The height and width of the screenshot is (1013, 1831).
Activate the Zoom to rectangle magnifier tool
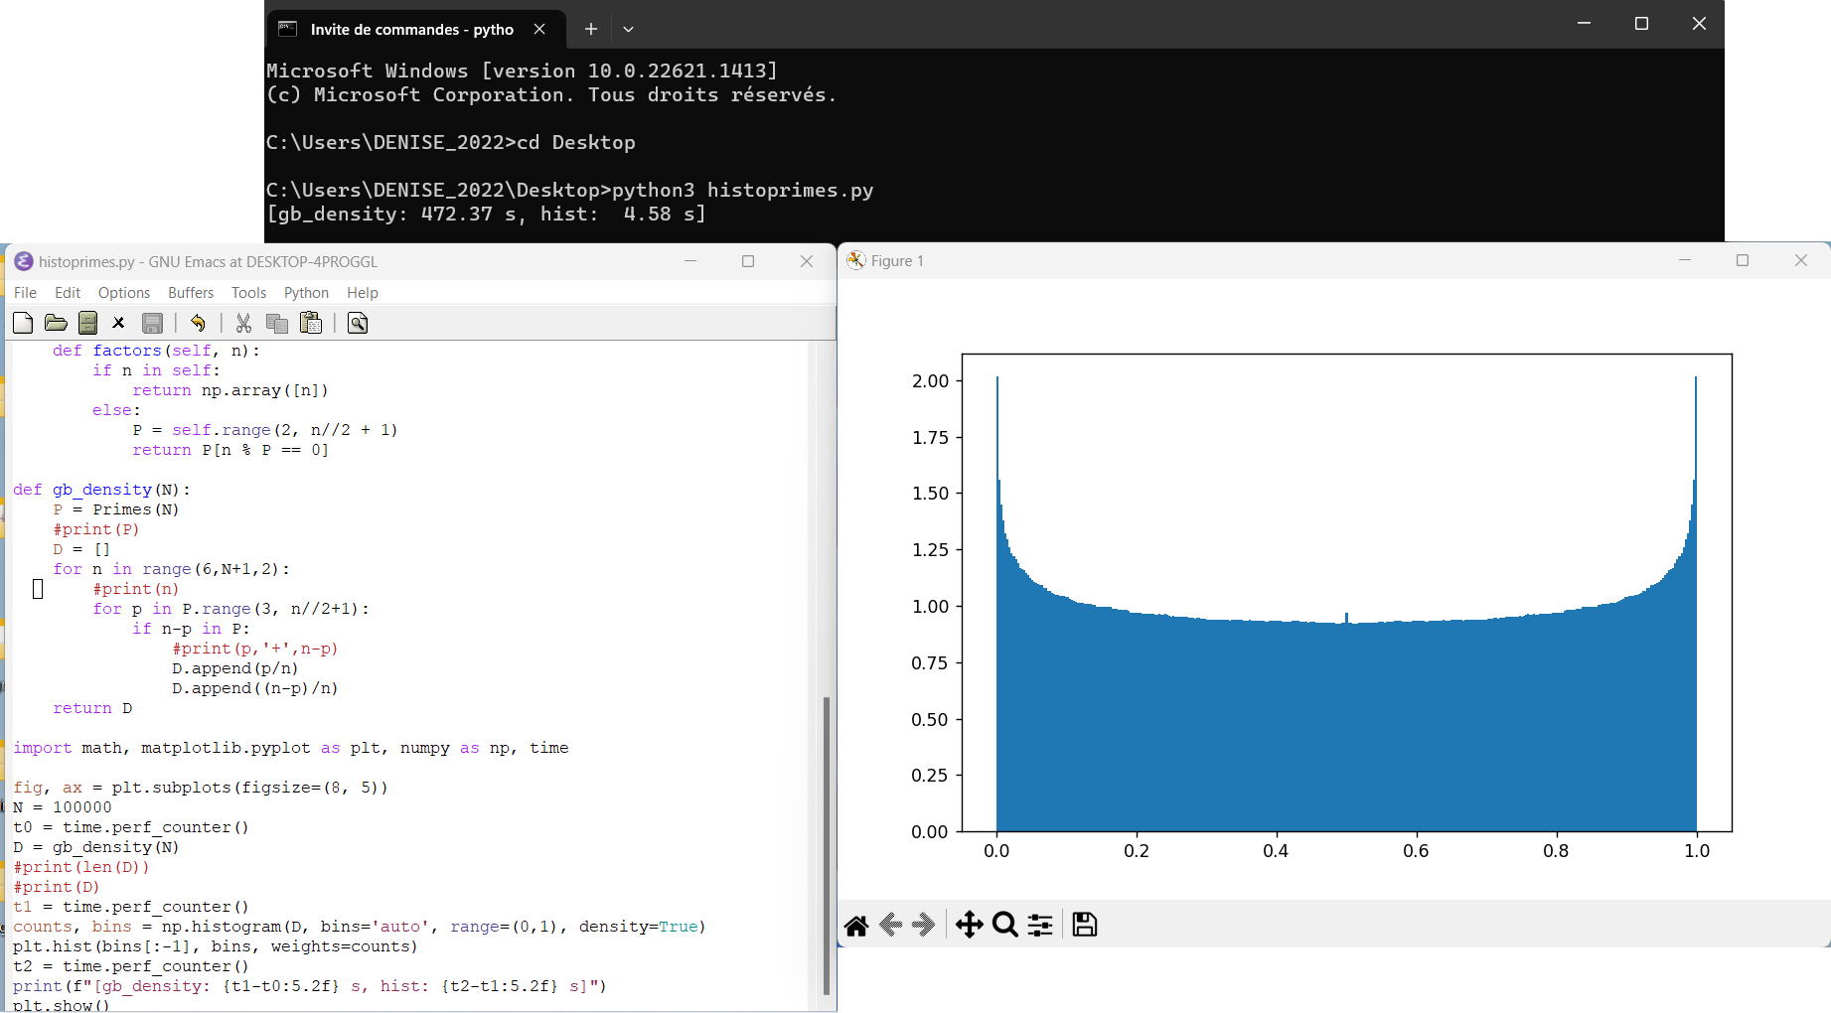pyautogui.click(x=1005, y=926)
